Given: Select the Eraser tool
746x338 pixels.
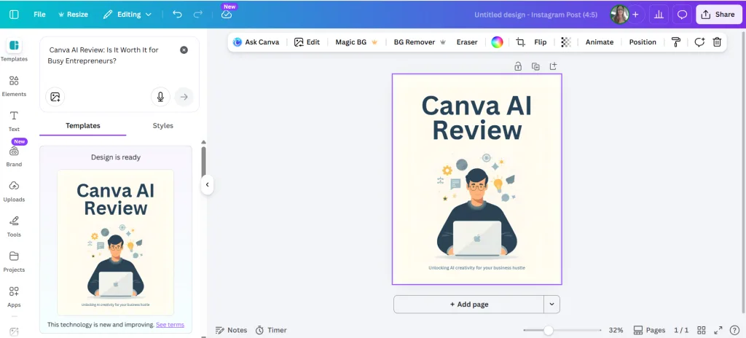Looking at the screenshot, I should [x=467, y=42].
